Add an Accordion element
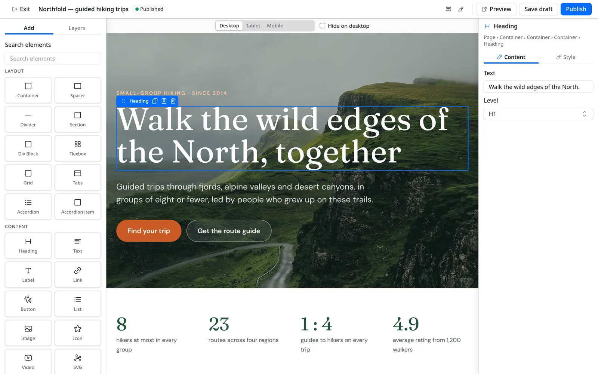This screenshot has height=374, width=598. [28, 207]
